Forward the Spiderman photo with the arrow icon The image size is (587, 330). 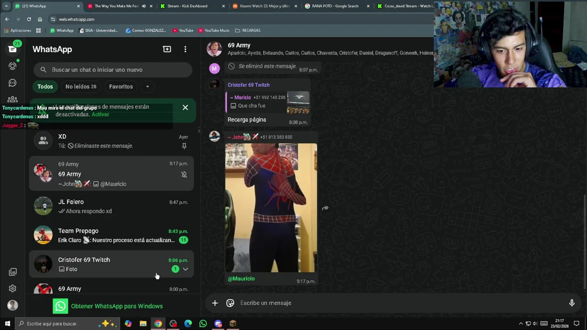click(325, 208)
